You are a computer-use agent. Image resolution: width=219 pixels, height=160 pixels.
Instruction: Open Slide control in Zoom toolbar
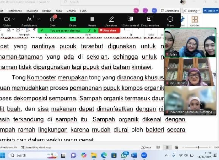pos(130,19)
